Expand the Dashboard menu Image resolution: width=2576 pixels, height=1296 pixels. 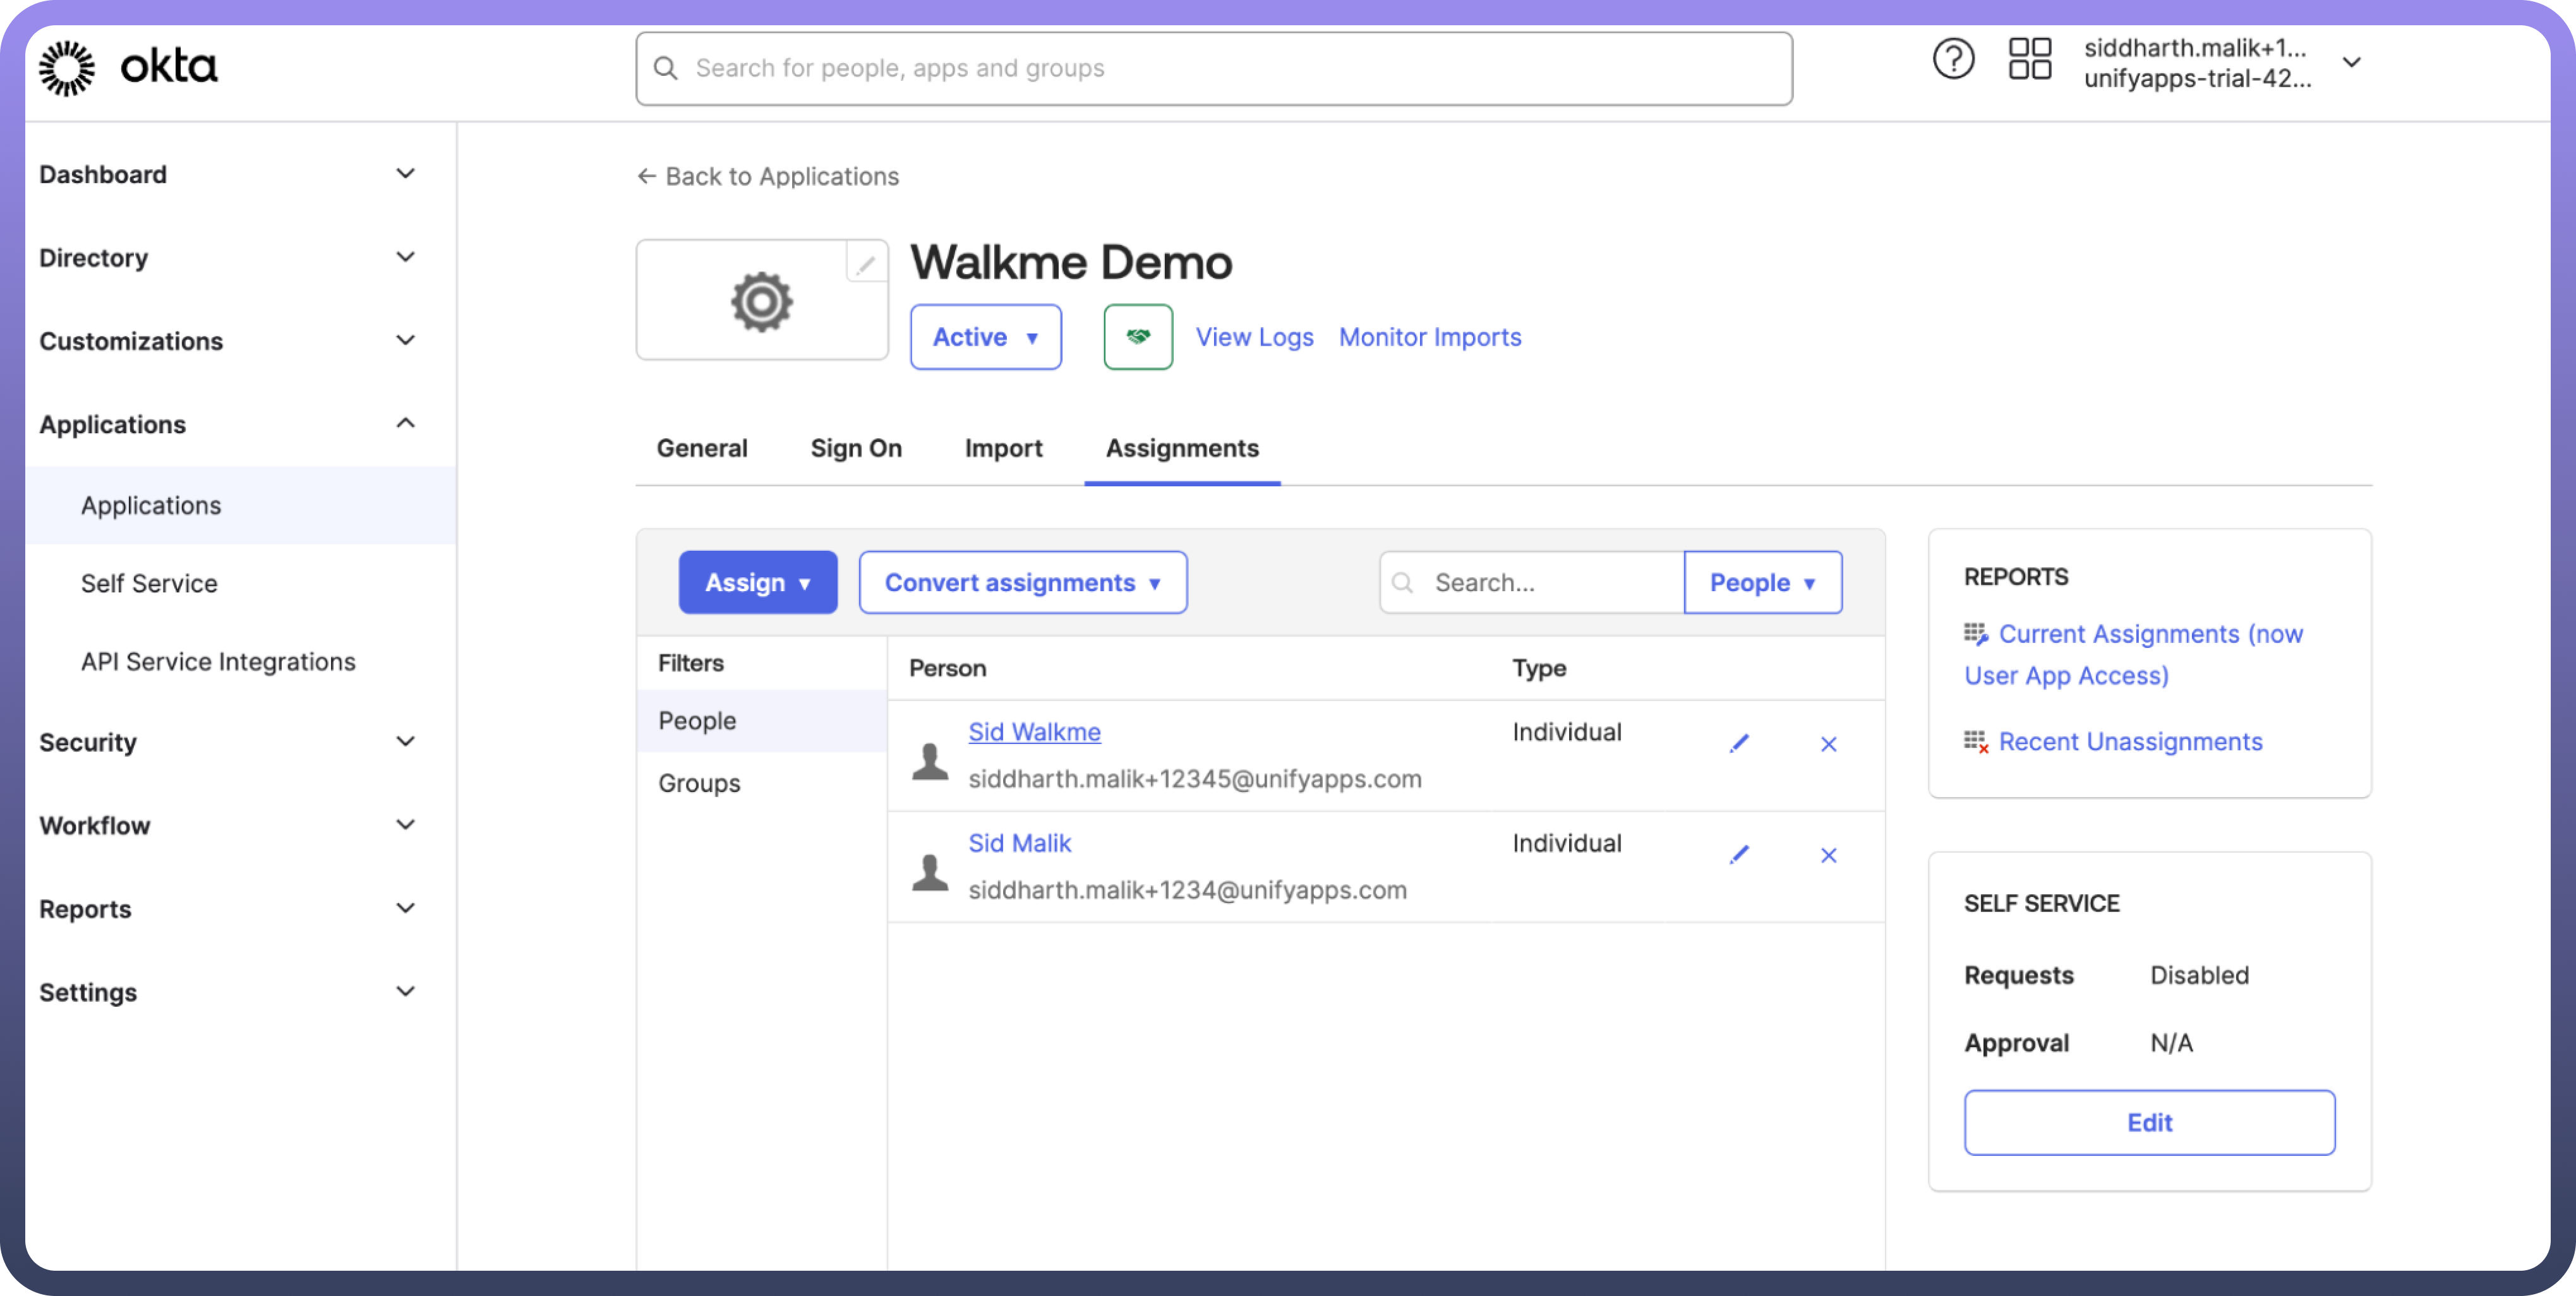pos(405,174)
